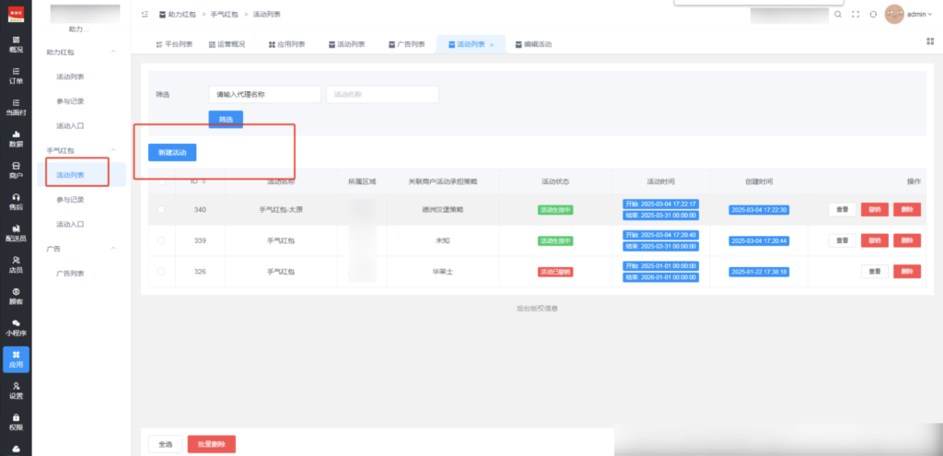Open the 售后 headset icon in sidebar
The width and height of the screenshot is (943, 456).
point(16,202)
